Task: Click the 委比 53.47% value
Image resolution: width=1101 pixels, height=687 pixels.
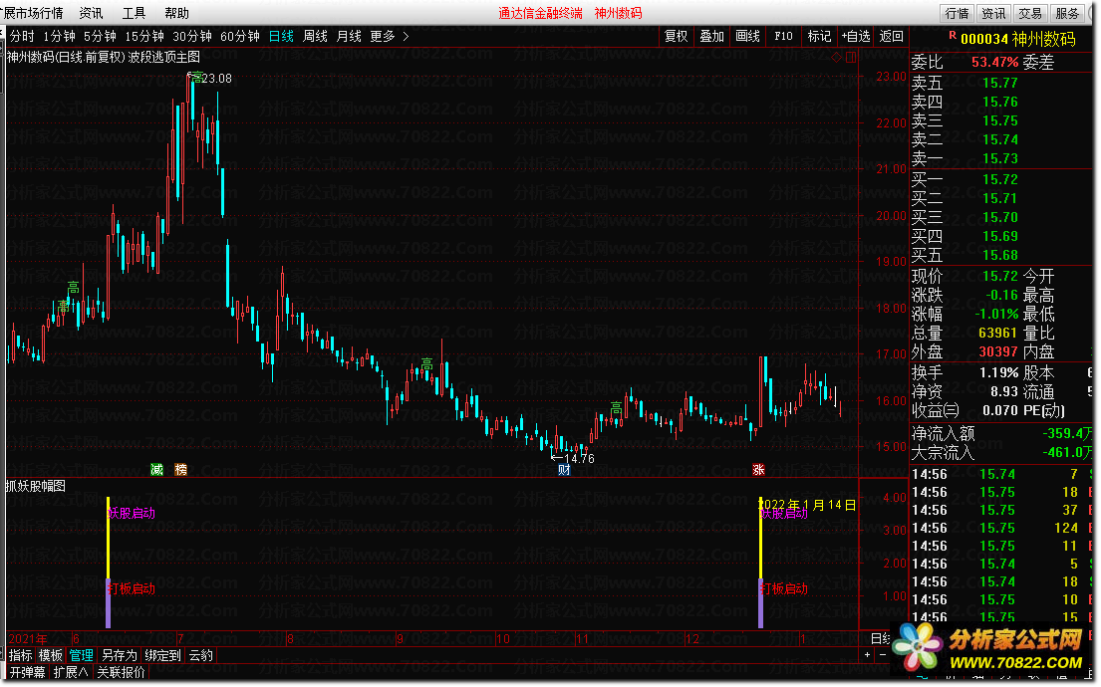Action: 994,63
